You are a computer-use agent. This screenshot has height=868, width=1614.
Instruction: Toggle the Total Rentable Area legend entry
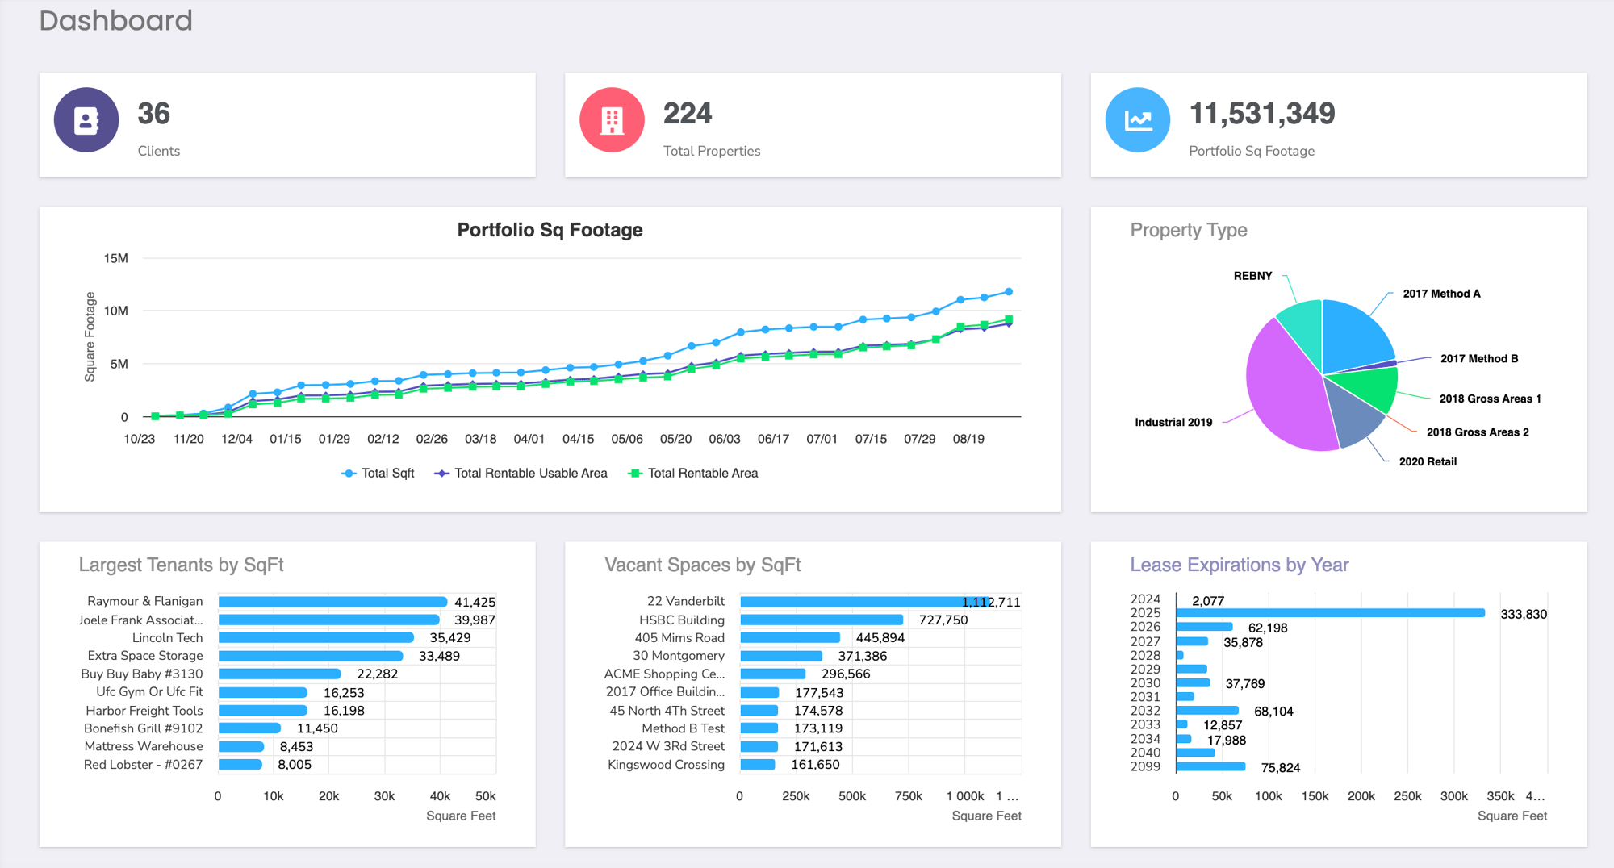point(693,474)
